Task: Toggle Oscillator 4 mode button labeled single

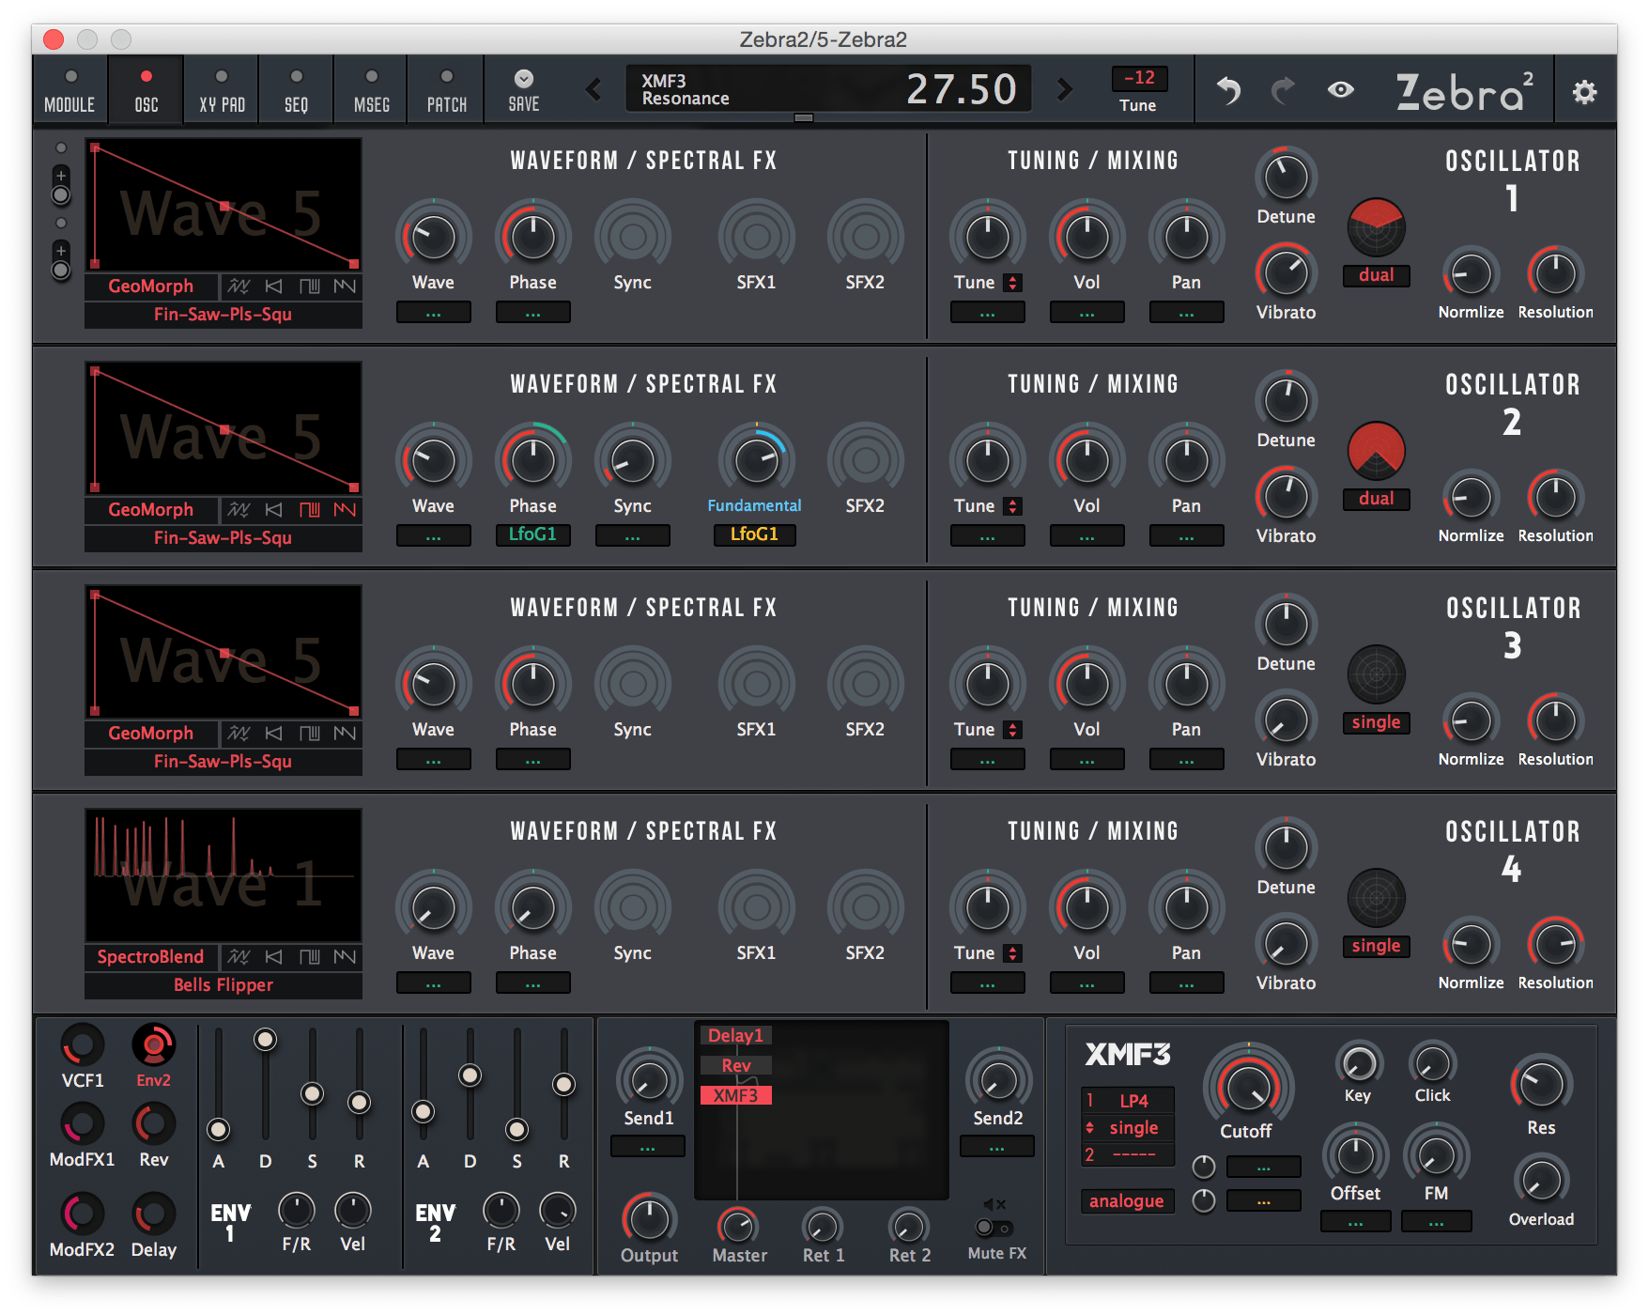Action: point(1376,946)
